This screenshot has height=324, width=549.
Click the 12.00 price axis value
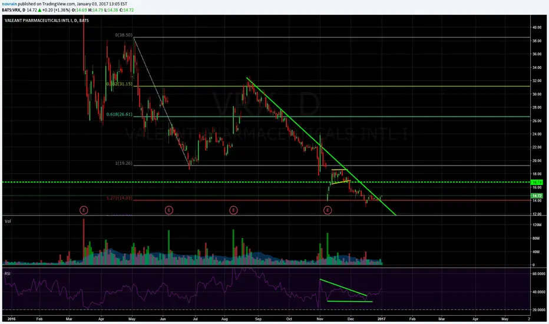537,214
